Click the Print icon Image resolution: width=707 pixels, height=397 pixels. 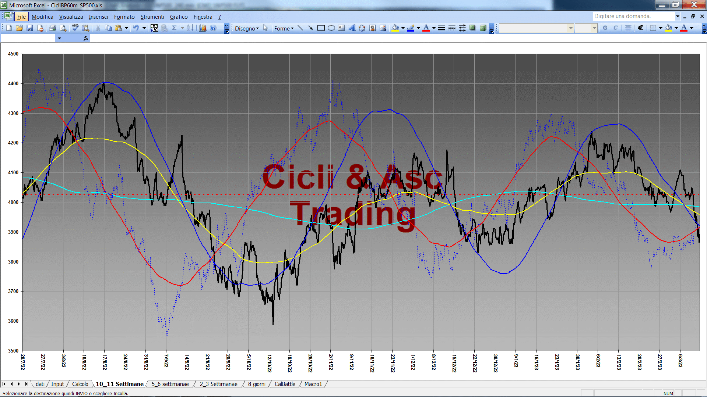pyautogui.click(x=52, y=28)
